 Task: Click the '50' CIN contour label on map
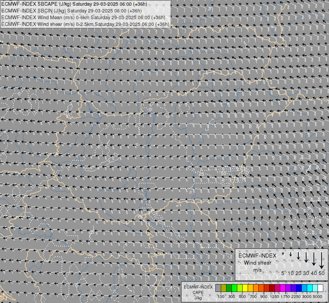(223, 173)
